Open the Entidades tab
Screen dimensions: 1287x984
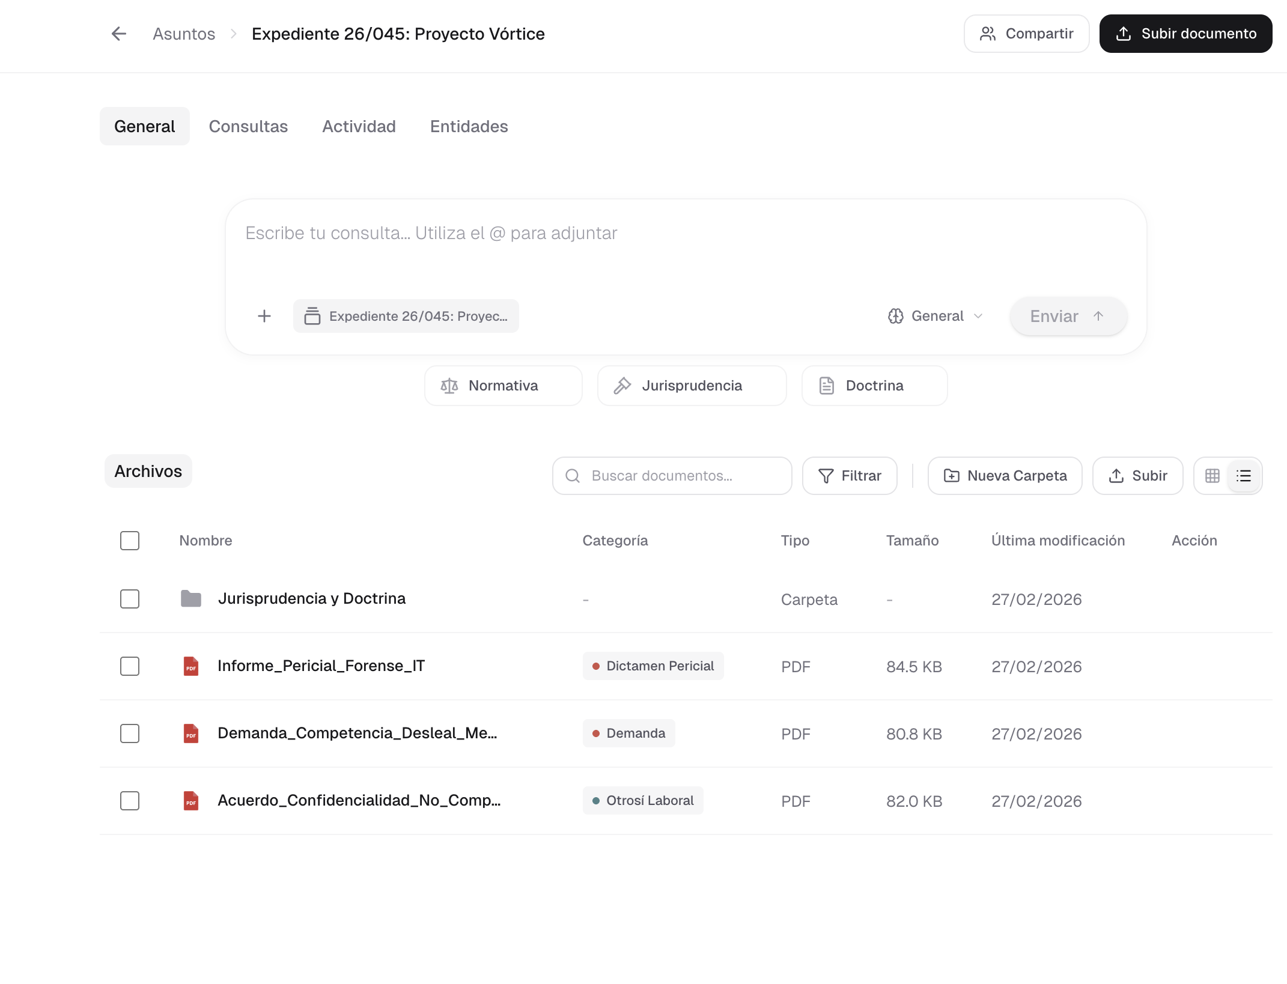pyautogui.click(x=469, y=126)
